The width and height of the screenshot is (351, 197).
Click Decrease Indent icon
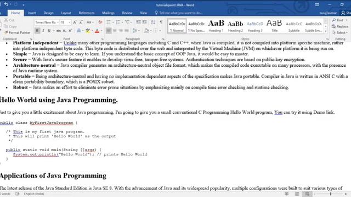pos(138,22)
